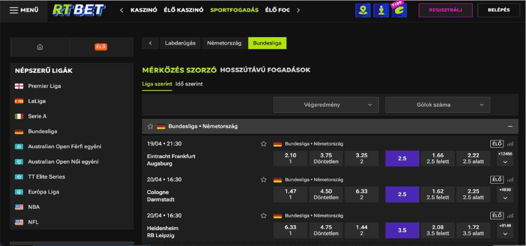Show statistics bars for Heidenheim match
The image size is (526, 246).
pyautogui.click(x=510, y=215)
